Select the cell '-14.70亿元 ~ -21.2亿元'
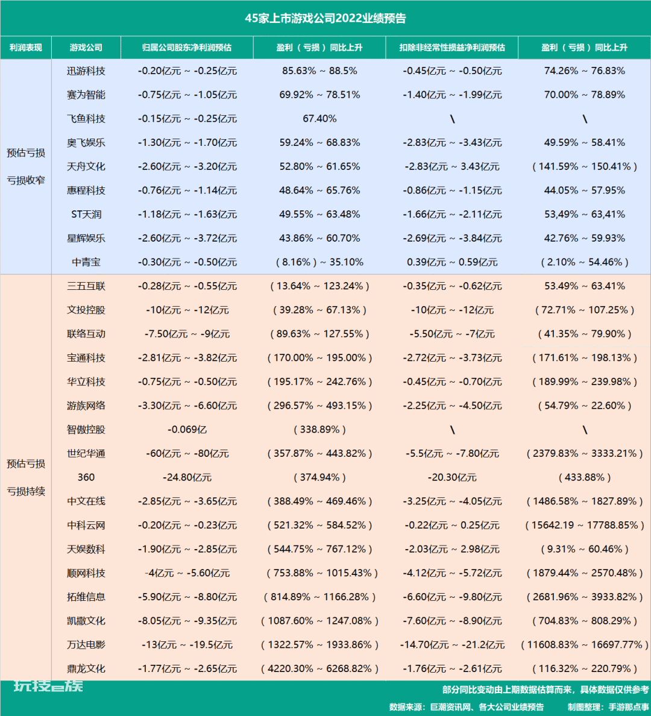 point(452,645)
